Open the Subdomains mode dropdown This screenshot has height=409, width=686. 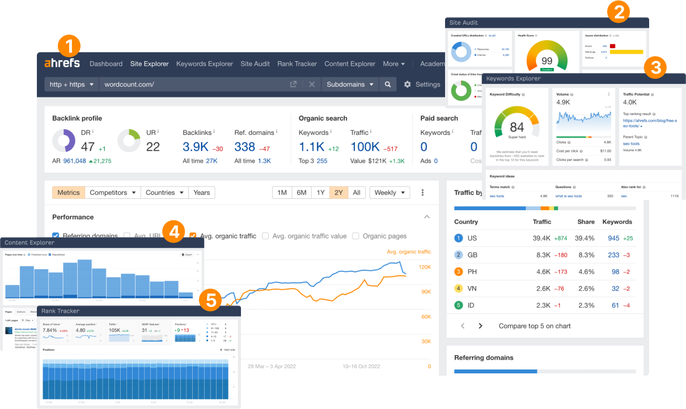point(350,84)
